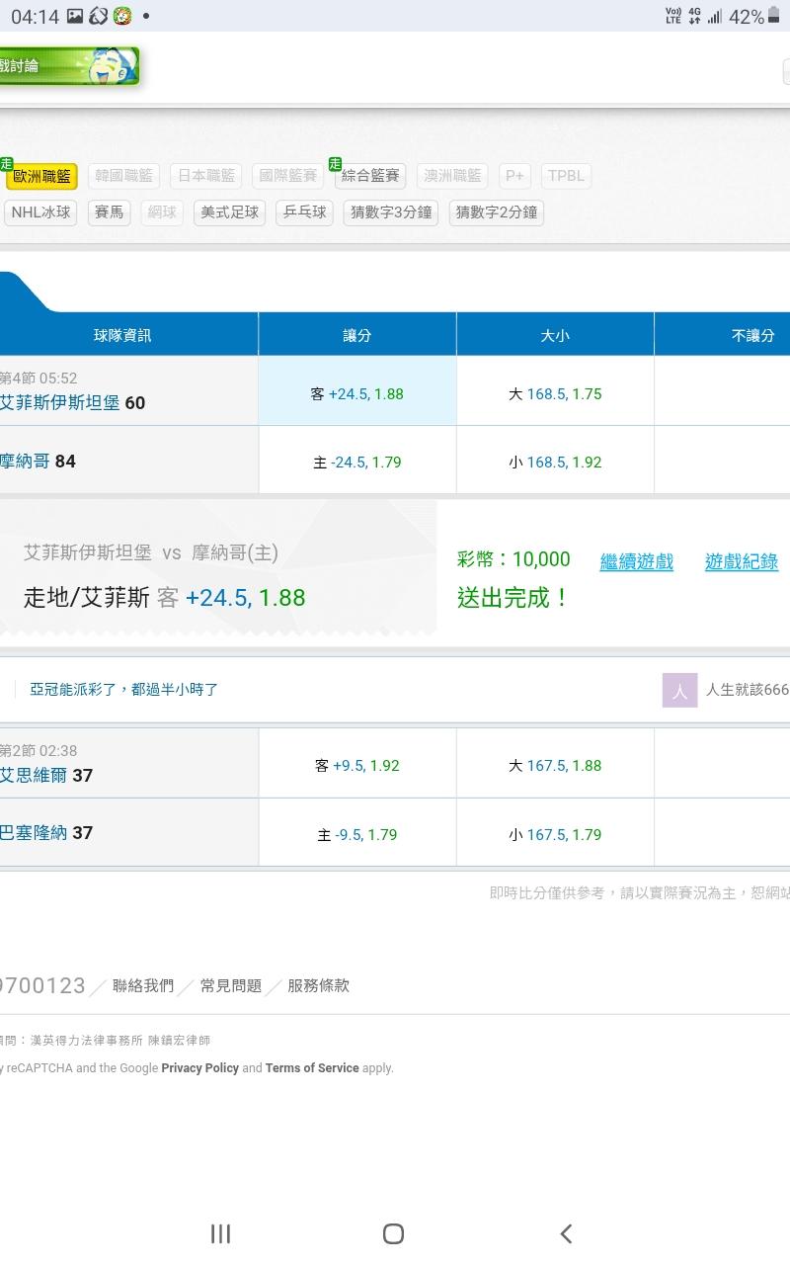This screenshot has width=790, height=1265.
Task: Open the recent apps navigation button
Action: [220, 1233]
